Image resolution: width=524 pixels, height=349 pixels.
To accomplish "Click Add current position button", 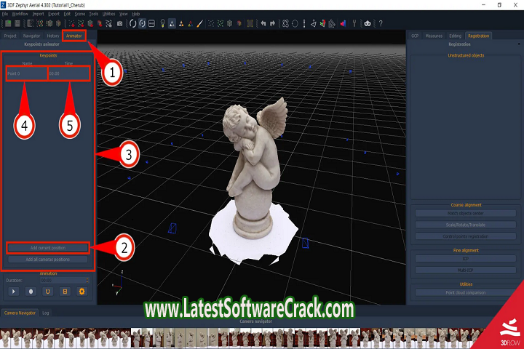I will pyautogui.click(x=47, y=248).
